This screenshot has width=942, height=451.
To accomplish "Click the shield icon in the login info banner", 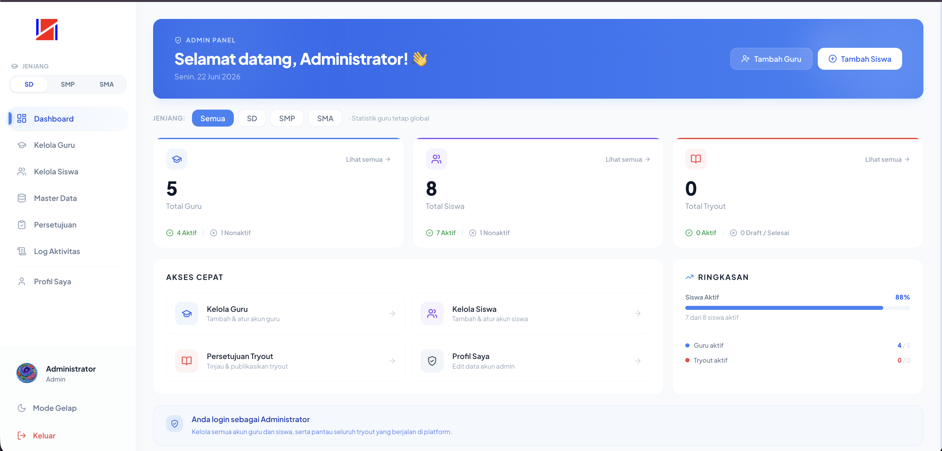I will pyautogui.click(x=174, y=423).
